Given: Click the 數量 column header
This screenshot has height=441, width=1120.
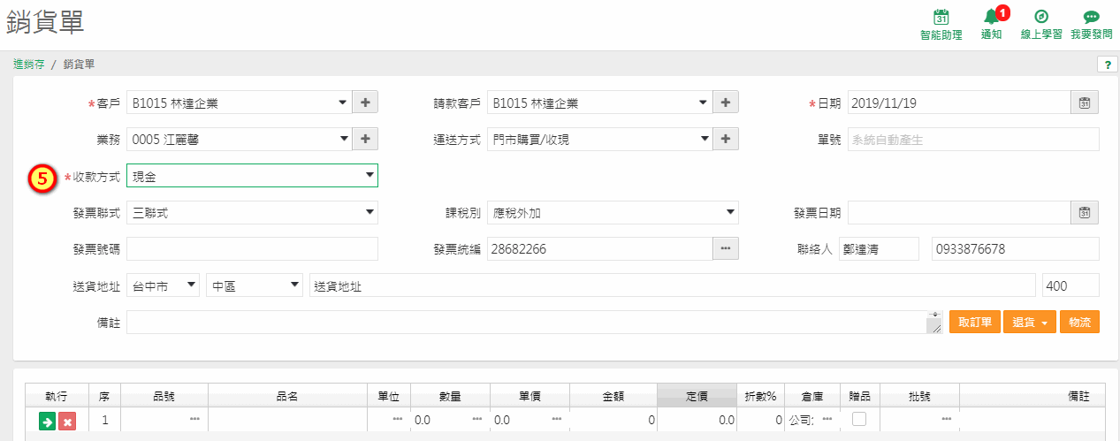Looking at the screenshot, I should click(x=451, y=396).
